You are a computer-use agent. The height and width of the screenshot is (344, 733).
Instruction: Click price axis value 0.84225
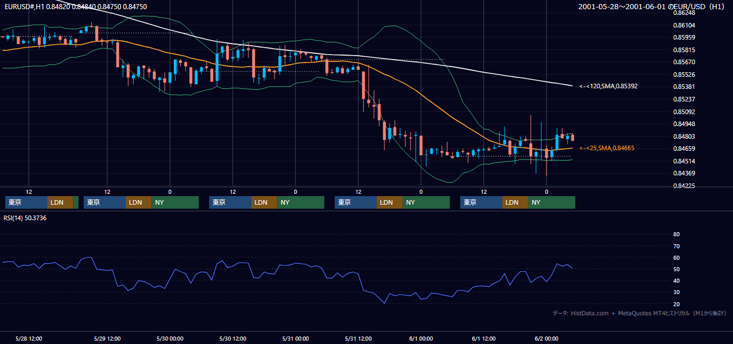tap(684, 186)
